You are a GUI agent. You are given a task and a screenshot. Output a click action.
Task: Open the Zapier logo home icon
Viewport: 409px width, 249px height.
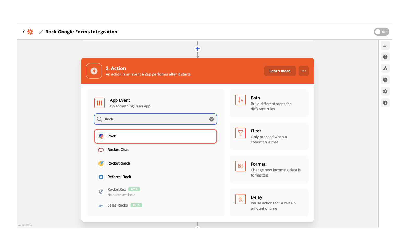[x=30, y=32]
